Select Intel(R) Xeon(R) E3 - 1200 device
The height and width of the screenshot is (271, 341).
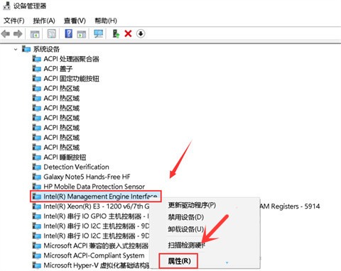click(x=91, y=206)
